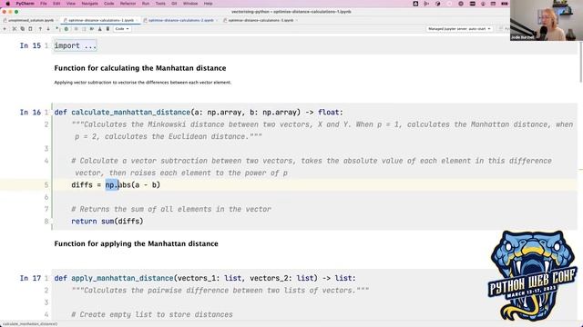Image resolution: width=583 pixels, height=327 pixels.
Task: Open the Refactor menu
Action: (128, 4)
